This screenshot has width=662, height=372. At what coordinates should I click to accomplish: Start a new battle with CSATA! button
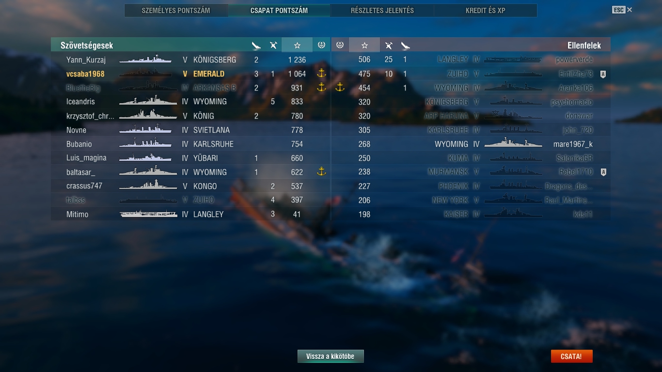tap(571, 356)
